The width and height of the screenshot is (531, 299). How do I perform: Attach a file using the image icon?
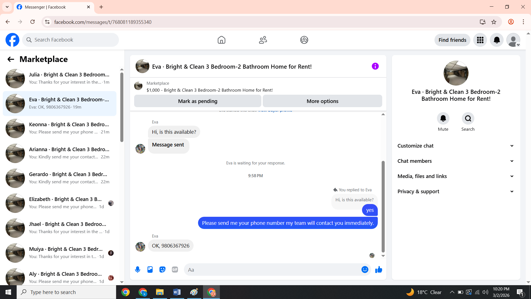[x=150, y=269]
